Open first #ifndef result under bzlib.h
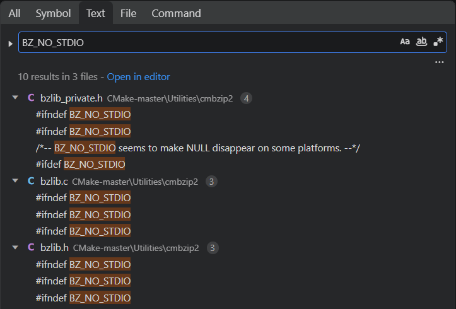The image size is (456, 309). pos(83,264)
